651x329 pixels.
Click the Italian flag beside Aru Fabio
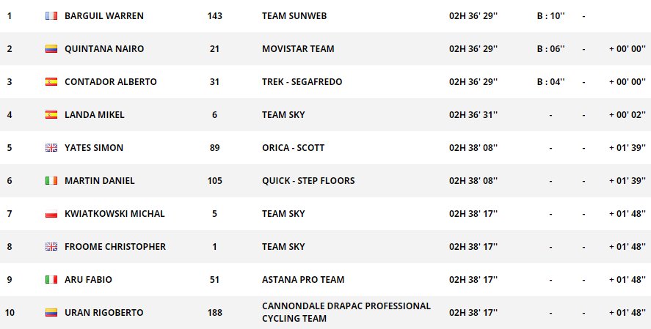51,280
